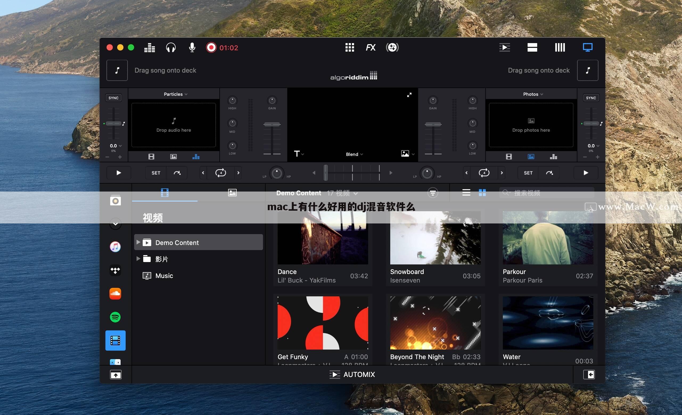Select right deck photo mode icon
This screenshot has height=415, width=682.
click(x=531, y=157)
